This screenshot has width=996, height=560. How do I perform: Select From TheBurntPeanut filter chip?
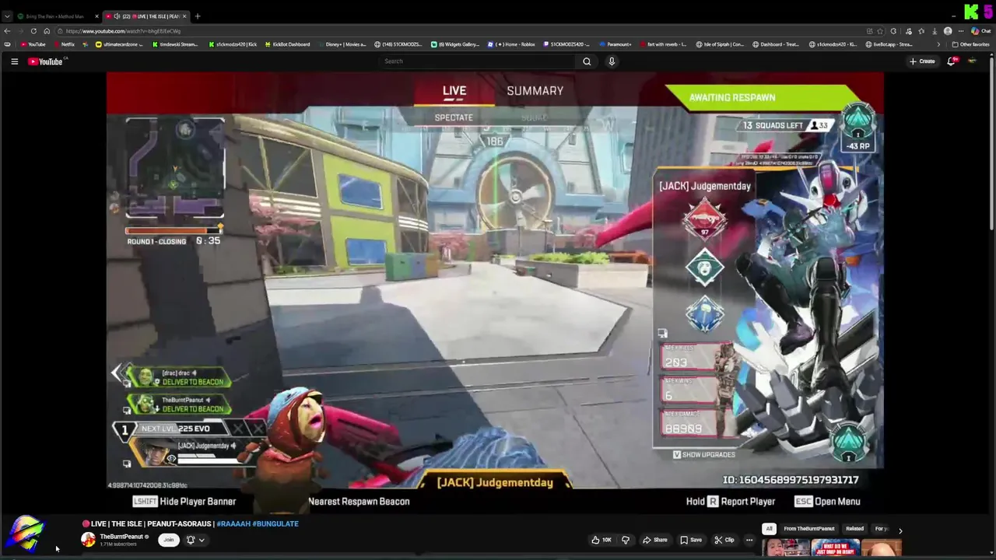[809, 529]
